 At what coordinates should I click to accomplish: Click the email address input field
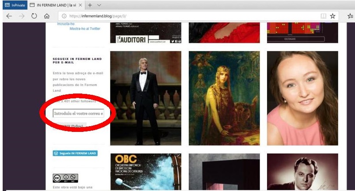click(78, 114)
